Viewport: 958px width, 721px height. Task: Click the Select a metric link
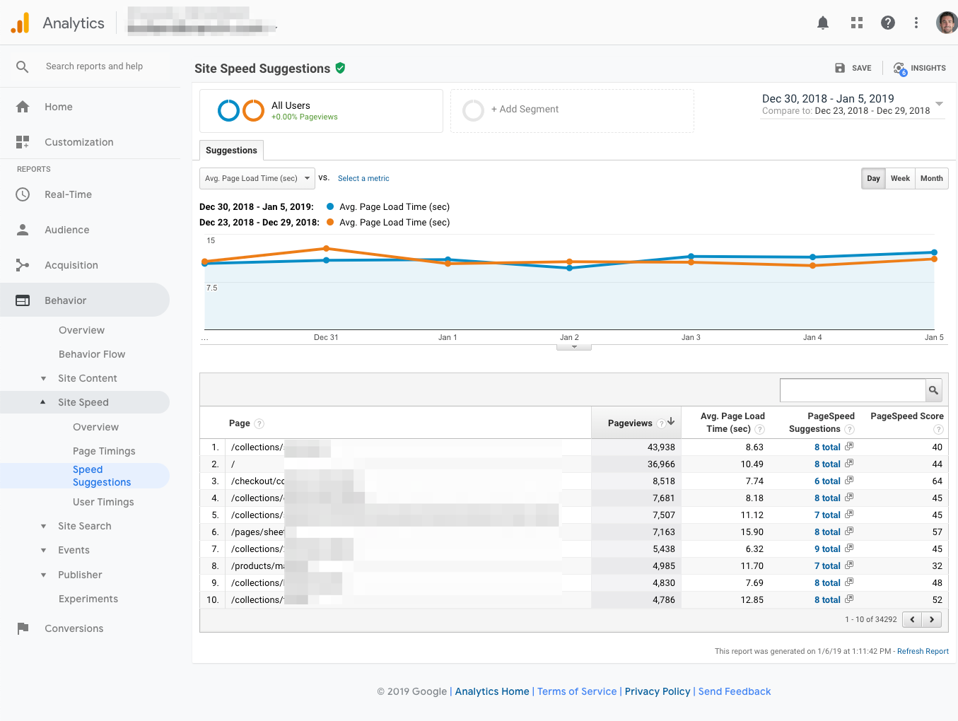point(363,178)
